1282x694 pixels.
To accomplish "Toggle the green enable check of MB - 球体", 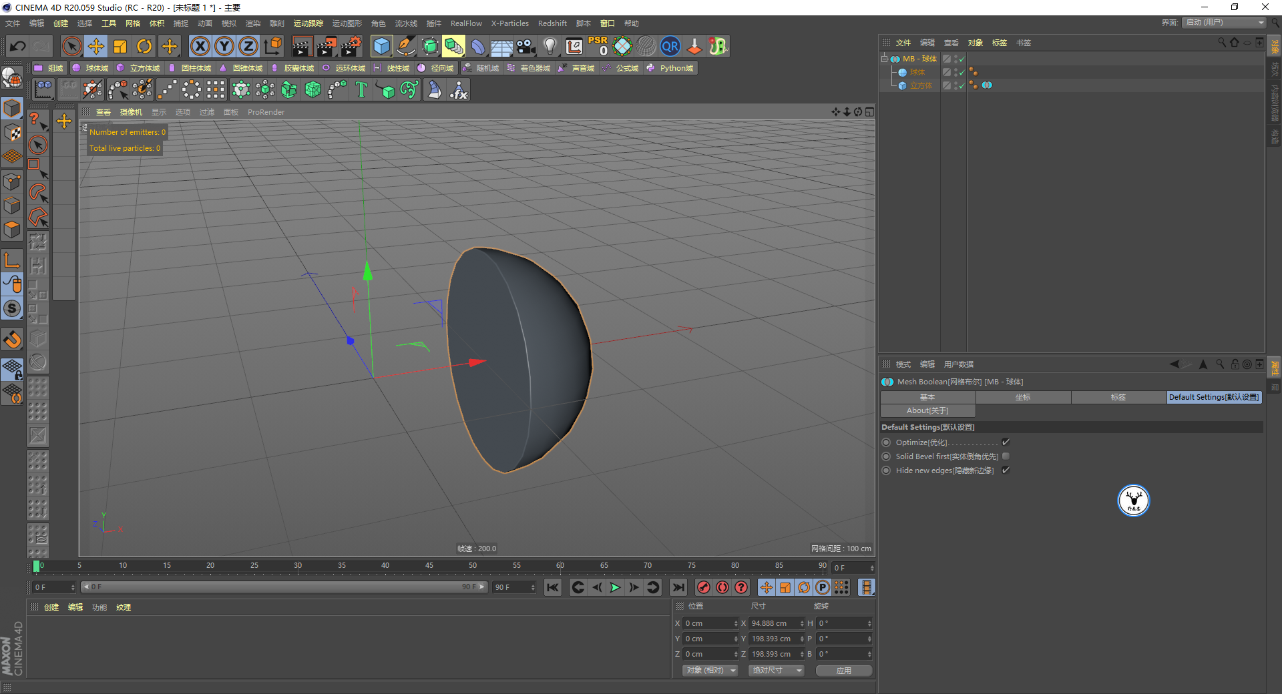I will pos(962,59).
